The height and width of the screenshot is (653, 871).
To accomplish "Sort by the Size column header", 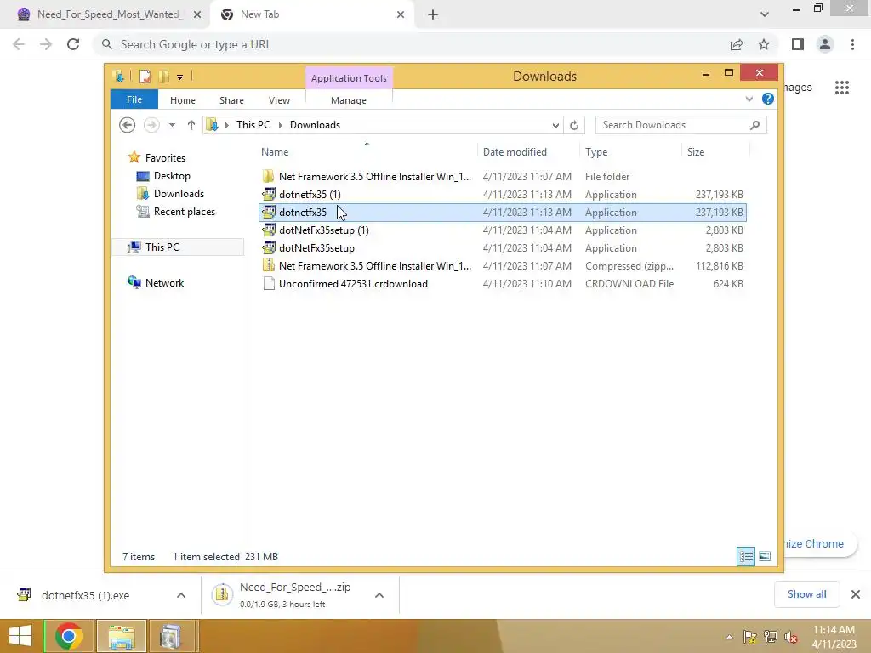I will [x=715, y=151].
